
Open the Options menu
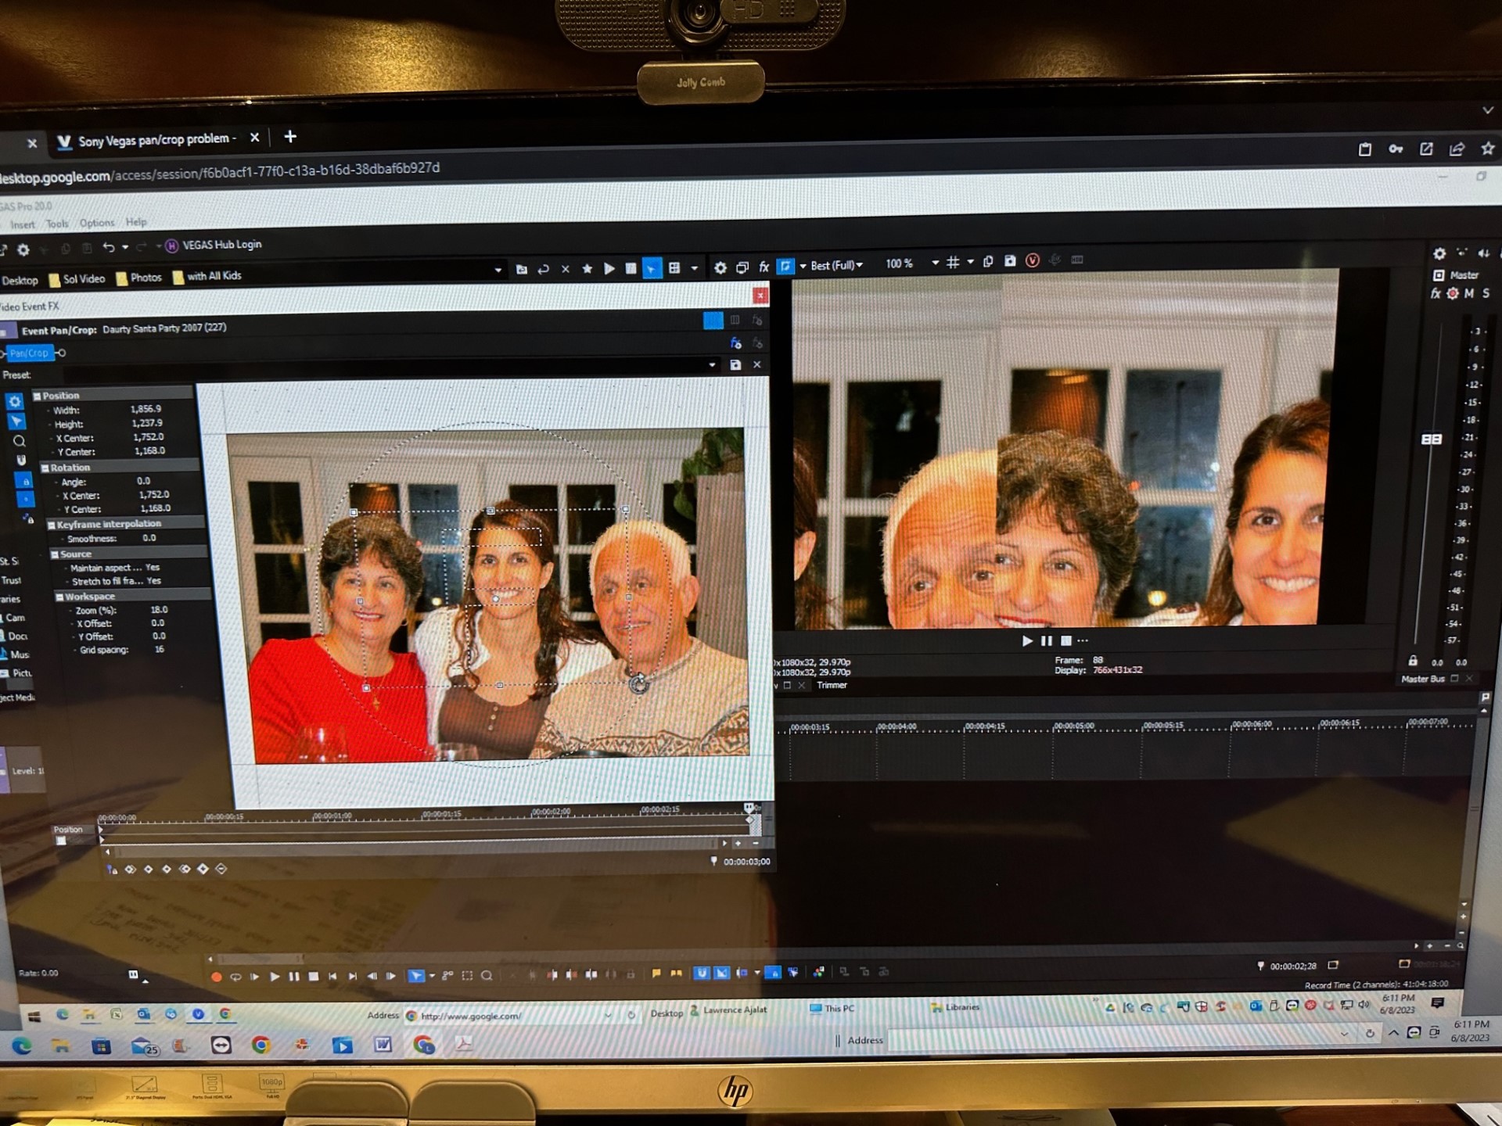[x=96, y=223]
